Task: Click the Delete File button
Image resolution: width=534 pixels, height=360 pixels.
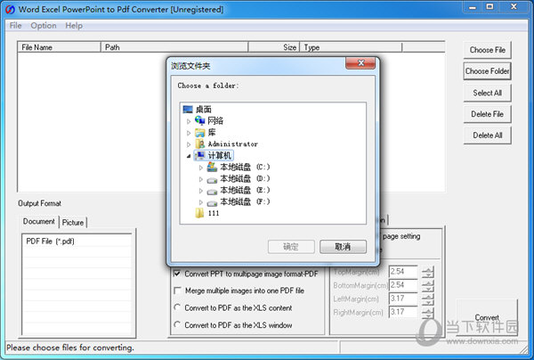Action: click(488, 114)
